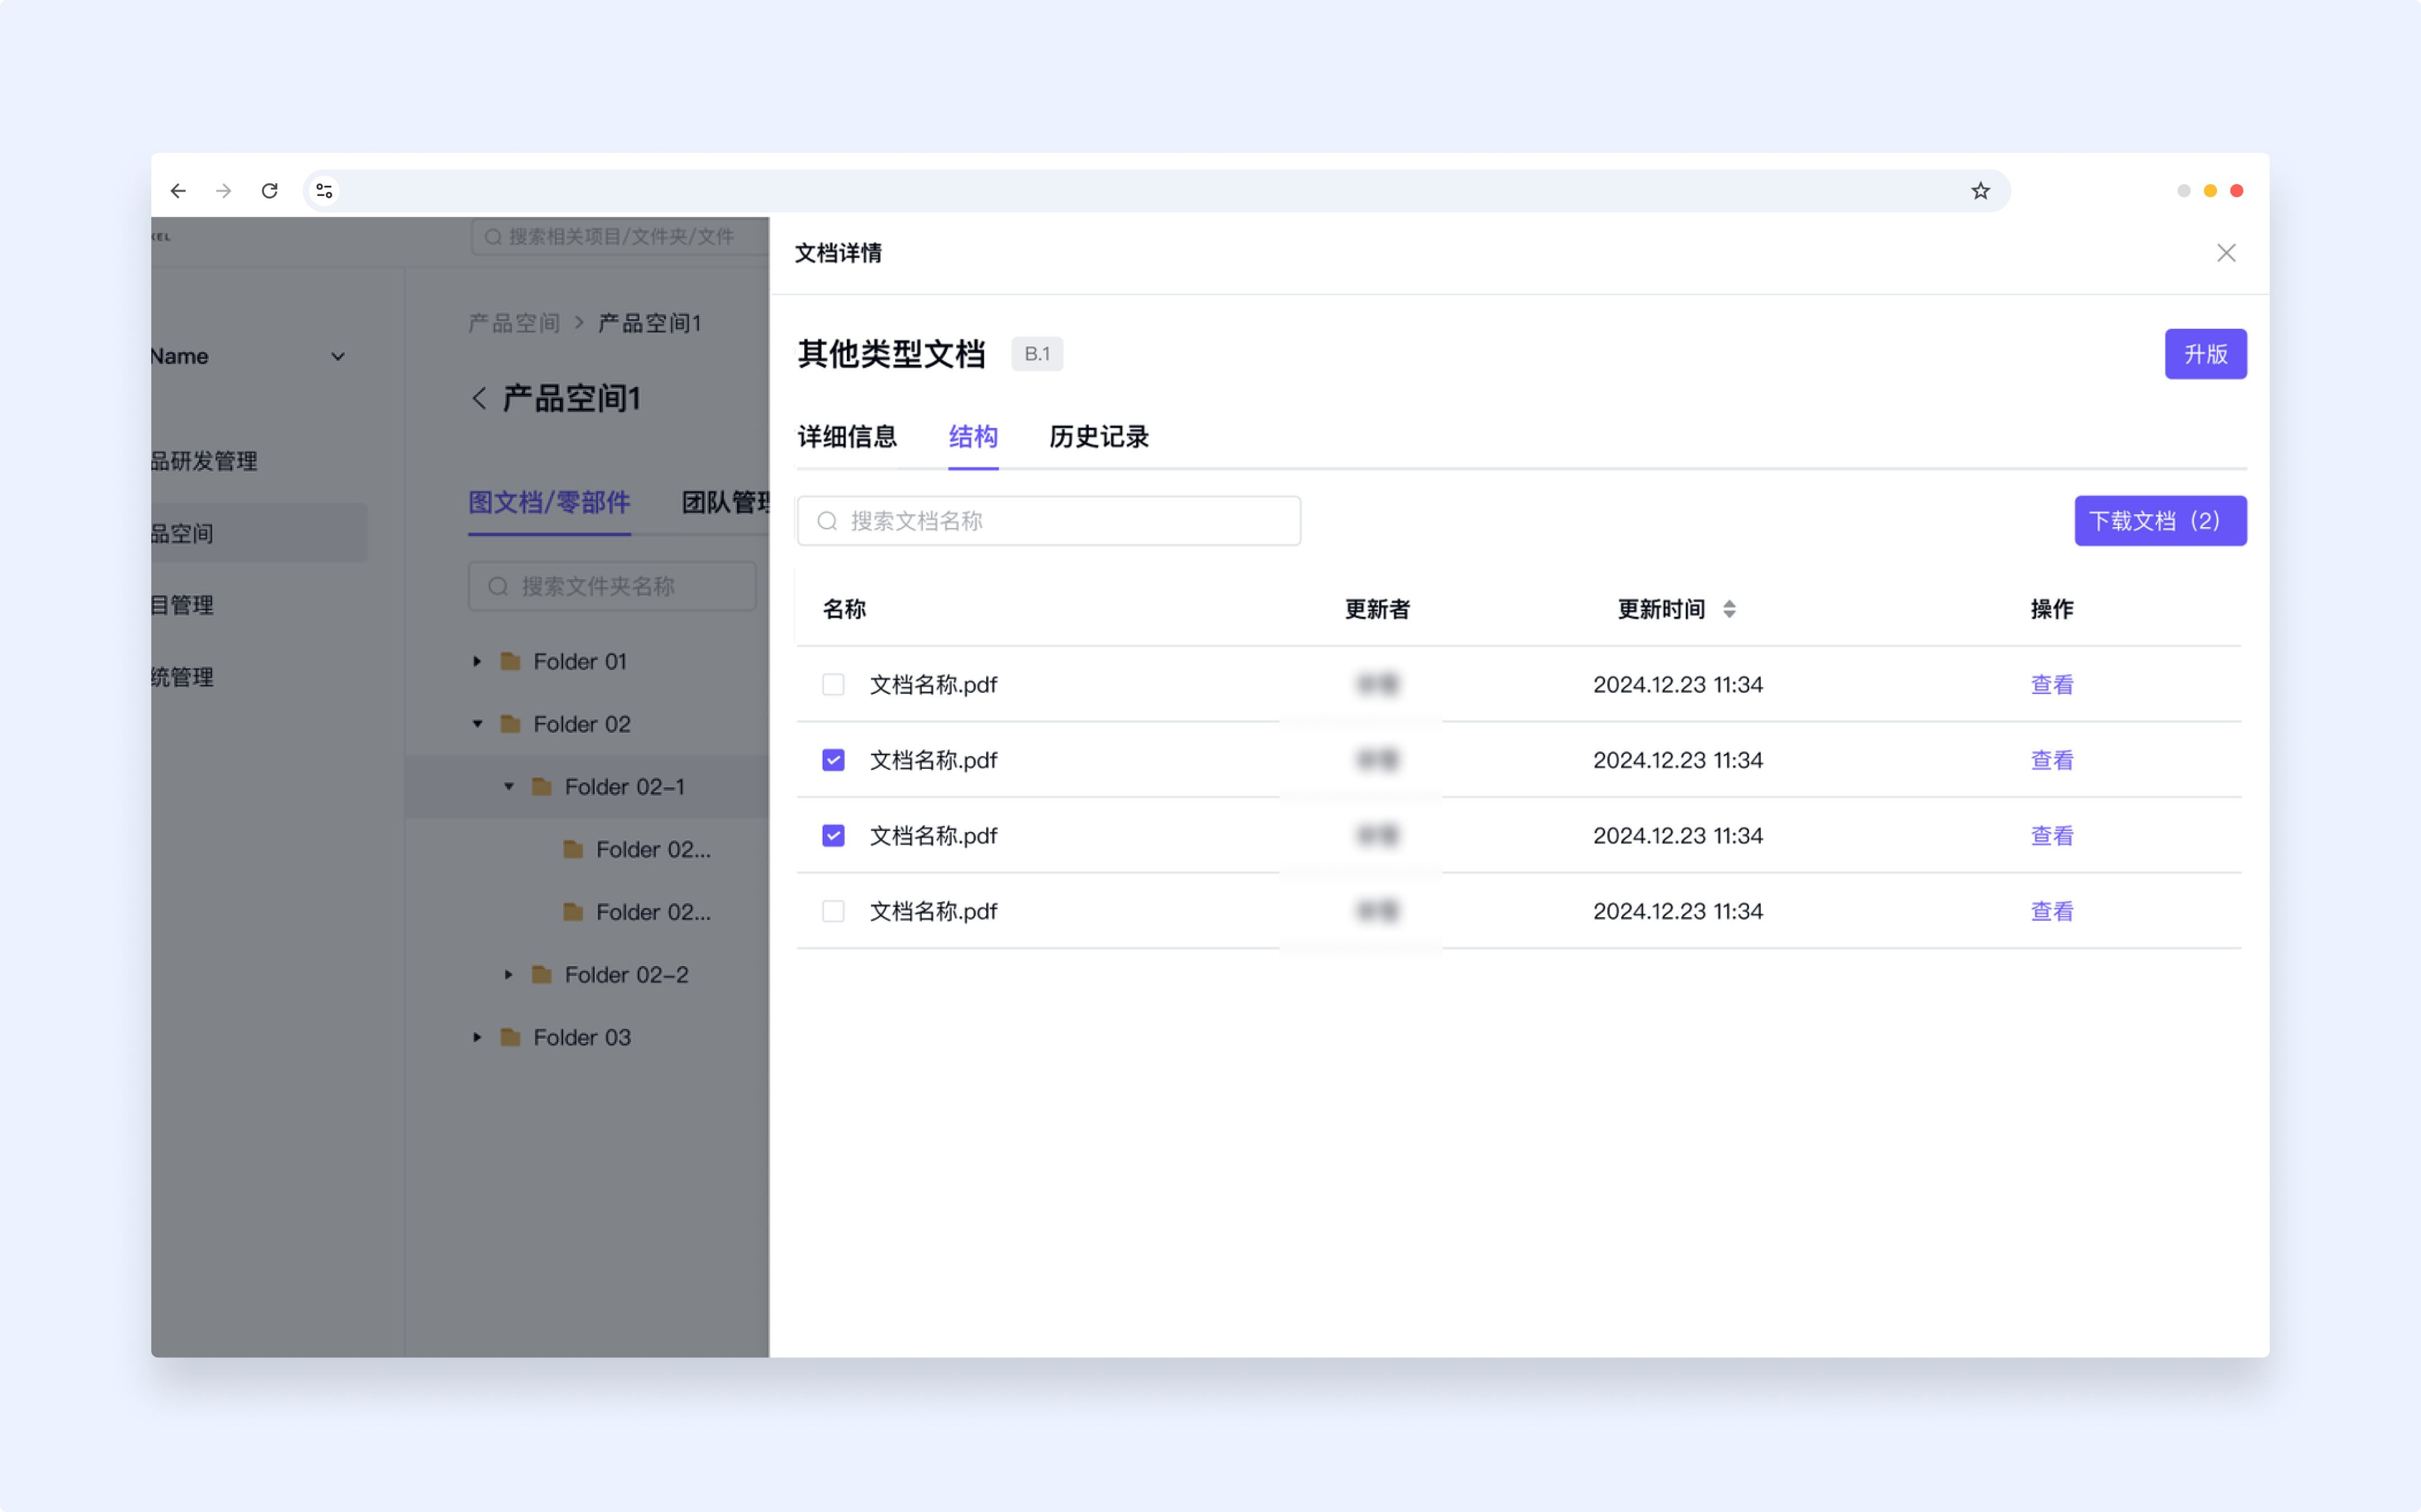This screenshot has width=2421, height=1512.
Task: Open 品空间 in the sidebar
Action: [x=259, y=533]
